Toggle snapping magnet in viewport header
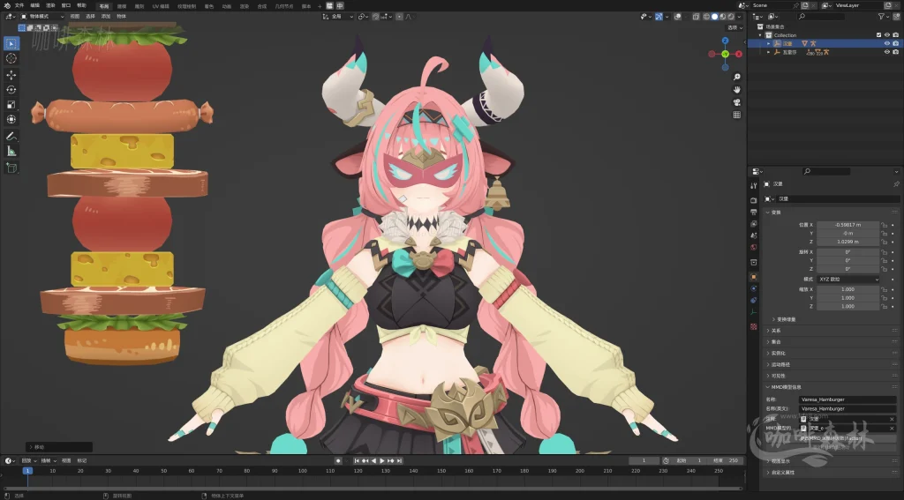Screen dimensions: 904x500 point(375,17)
